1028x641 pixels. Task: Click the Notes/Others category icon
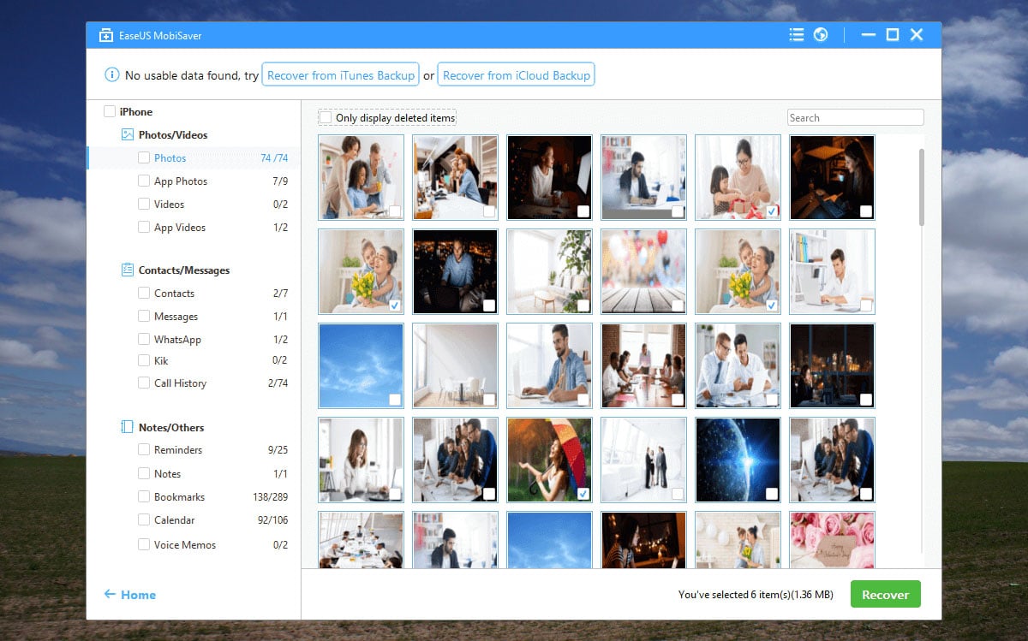click(x=128, y=427)
